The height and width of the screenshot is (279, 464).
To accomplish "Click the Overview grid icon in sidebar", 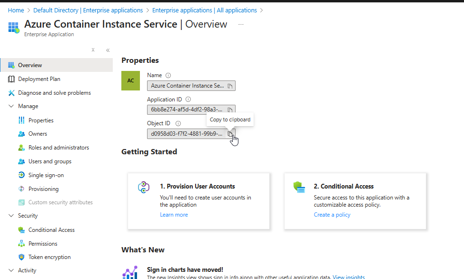I will (x=11, y=65).
